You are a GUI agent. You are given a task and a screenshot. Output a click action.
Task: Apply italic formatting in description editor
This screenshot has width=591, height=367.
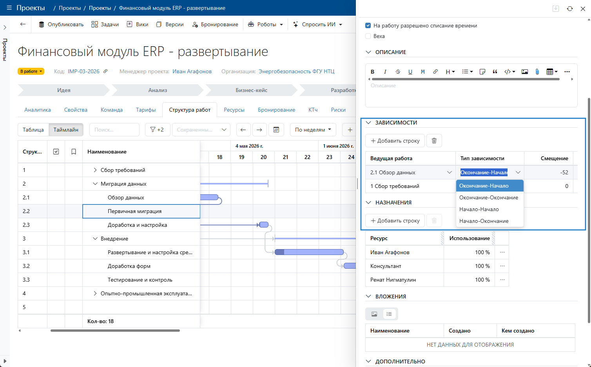click(385, 72)
